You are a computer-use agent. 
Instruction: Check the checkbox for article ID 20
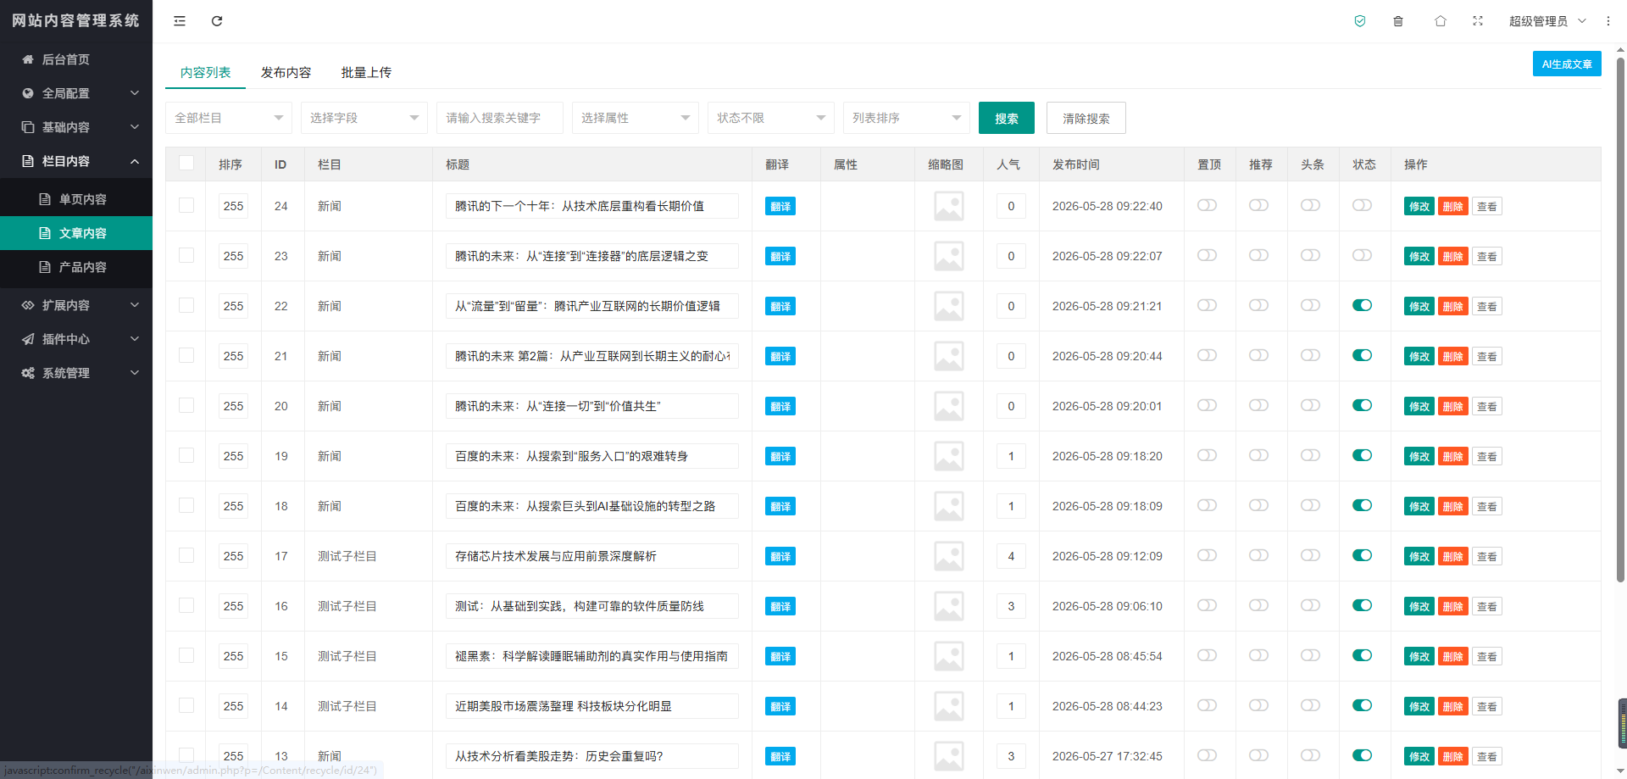[x=186, y=405]
